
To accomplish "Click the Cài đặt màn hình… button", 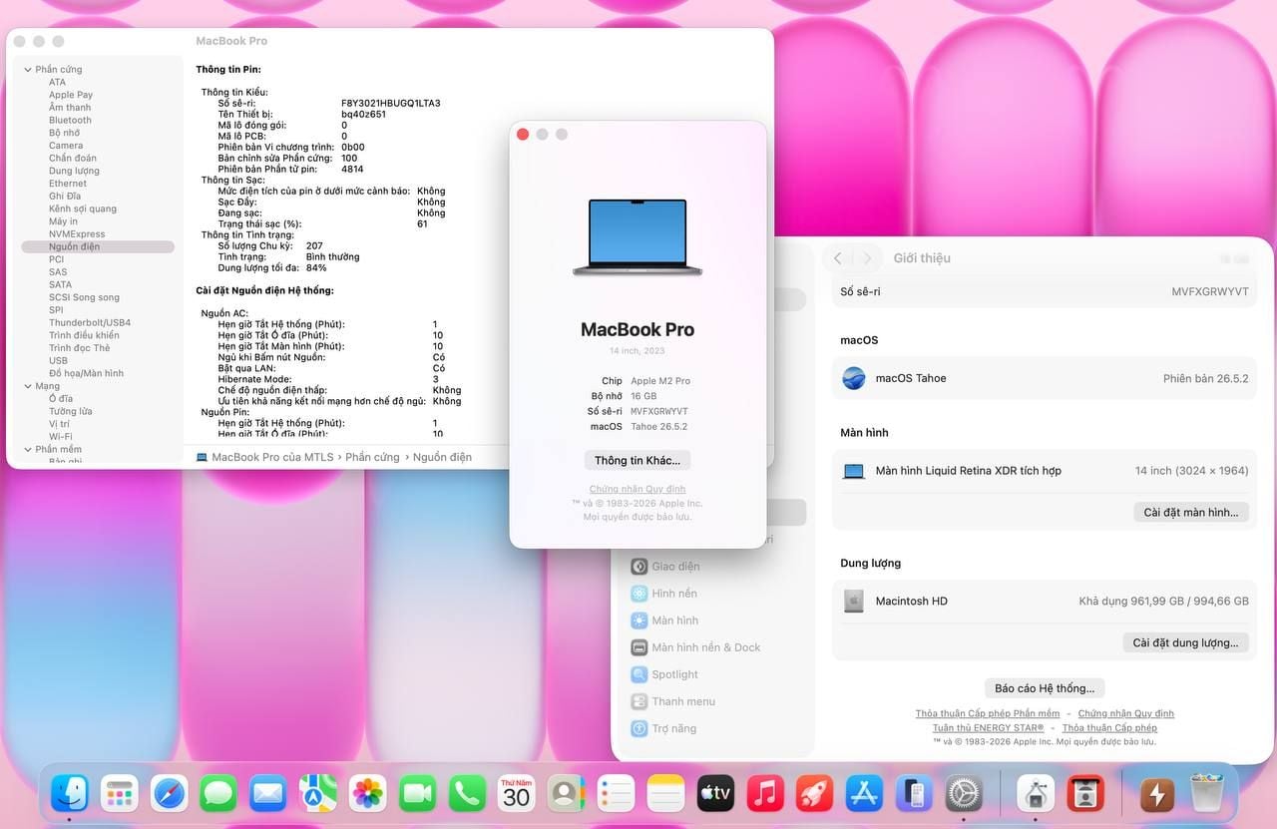I will (x=1191, y=513).
